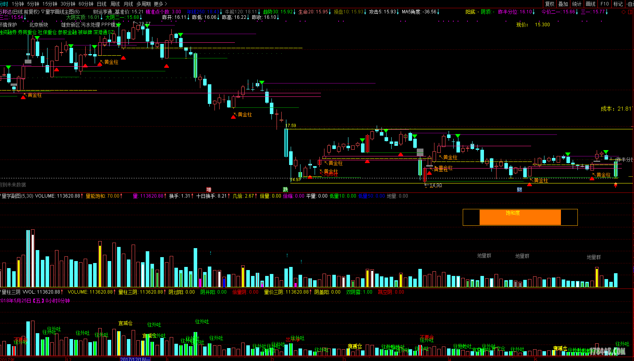Screen dimensions: 634x361
Task: Click the orange 饱和度 gauge bar
Action: click(520, 217)
